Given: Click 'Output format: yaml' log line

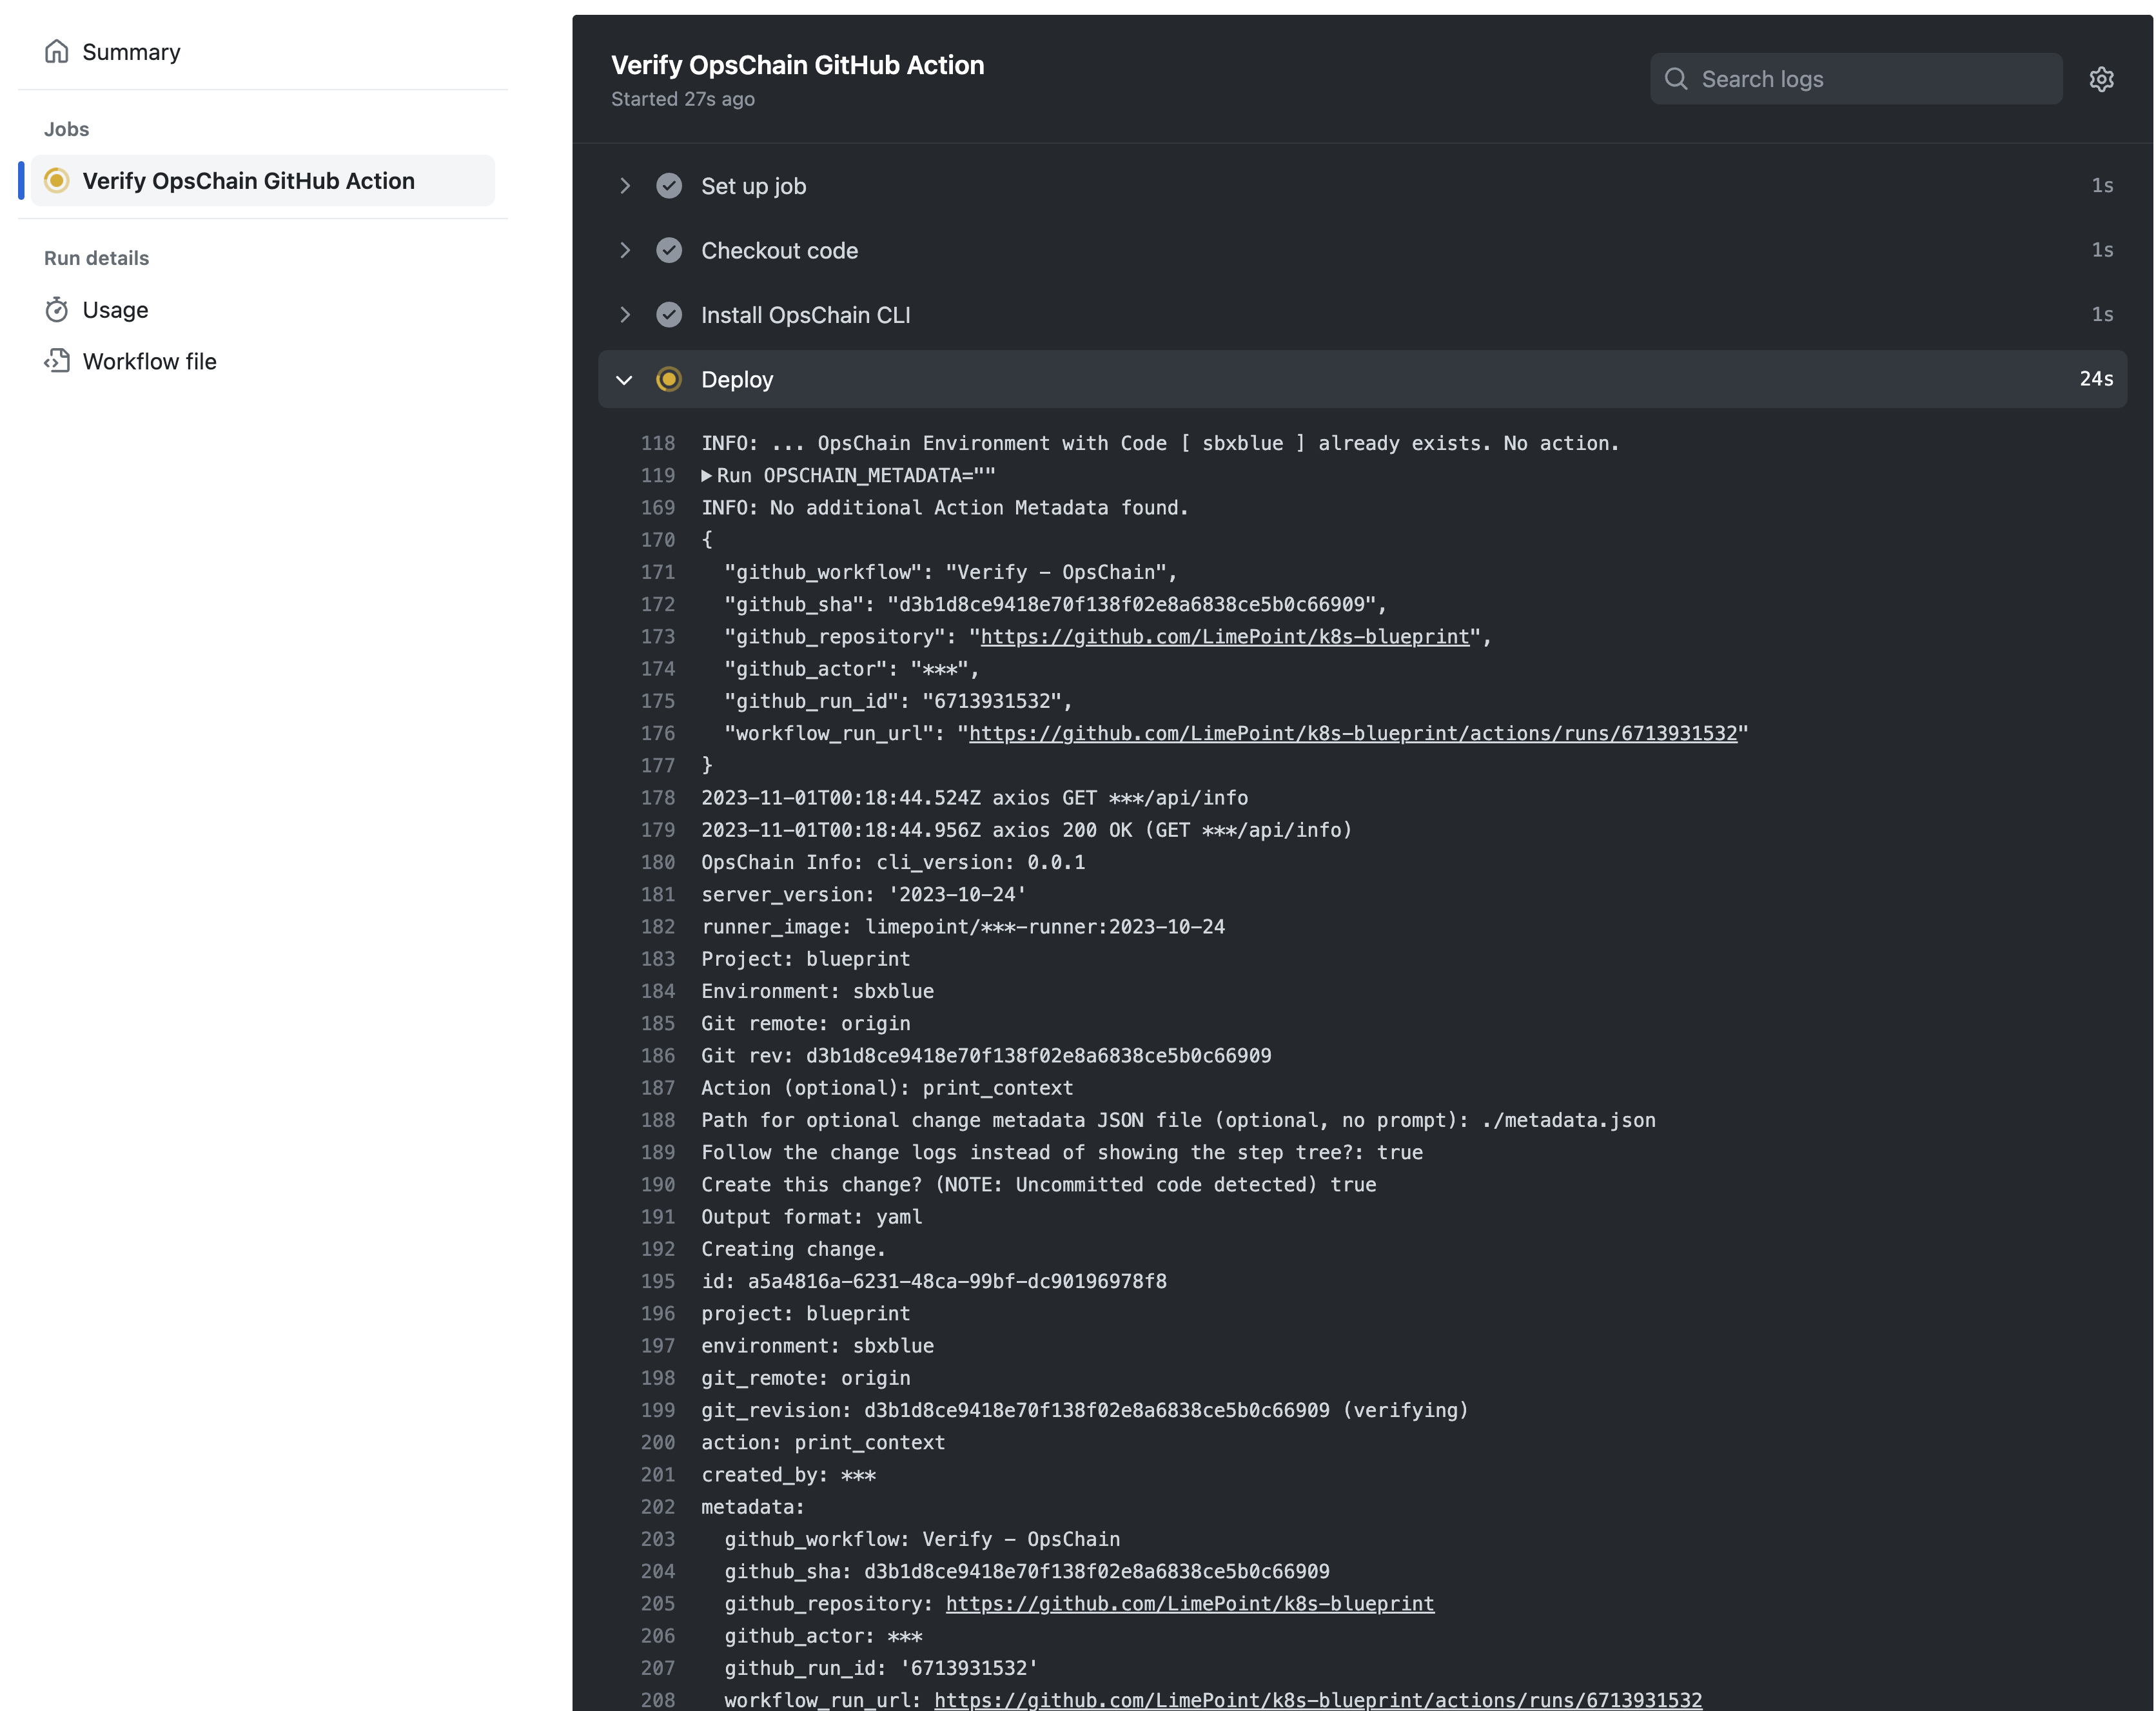Looking at the screenshot, I should tap(812, 1217).
